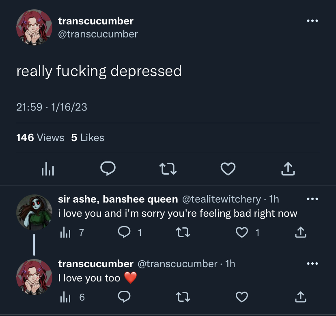
Task: Like sir ashe's reply
Action: point(242,233)
